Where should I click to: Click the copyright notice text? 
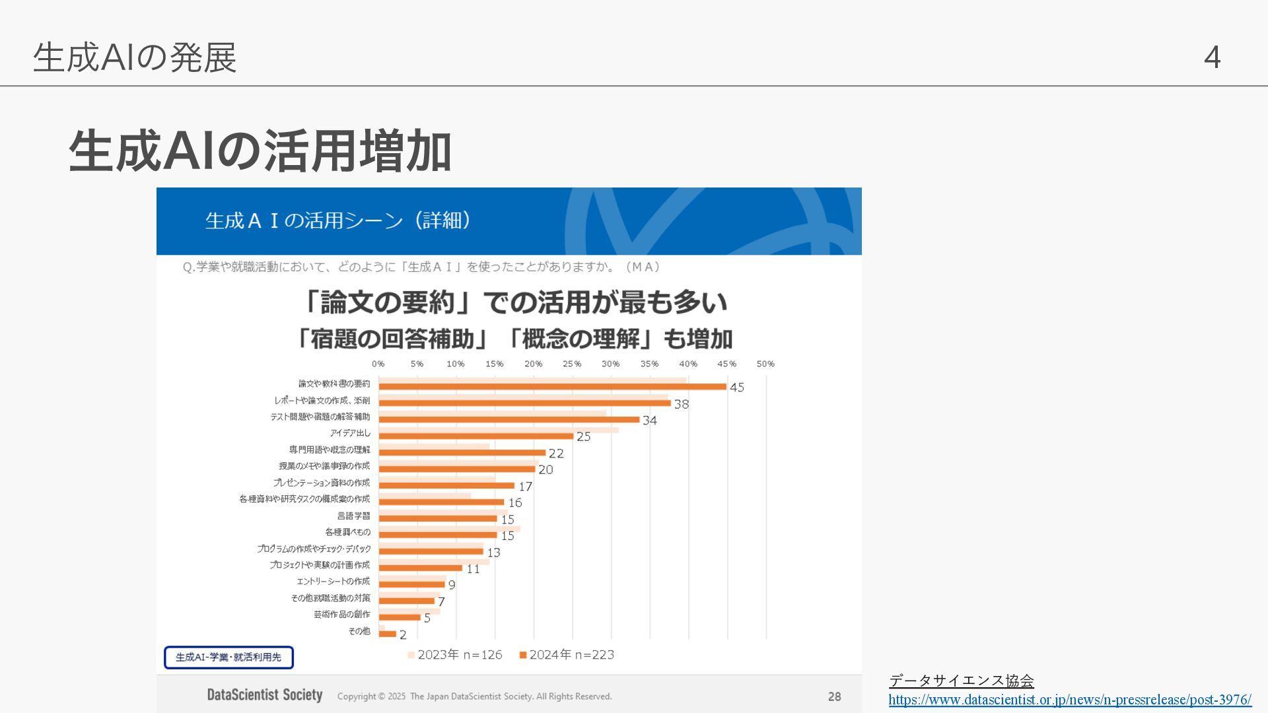[474, 696]
